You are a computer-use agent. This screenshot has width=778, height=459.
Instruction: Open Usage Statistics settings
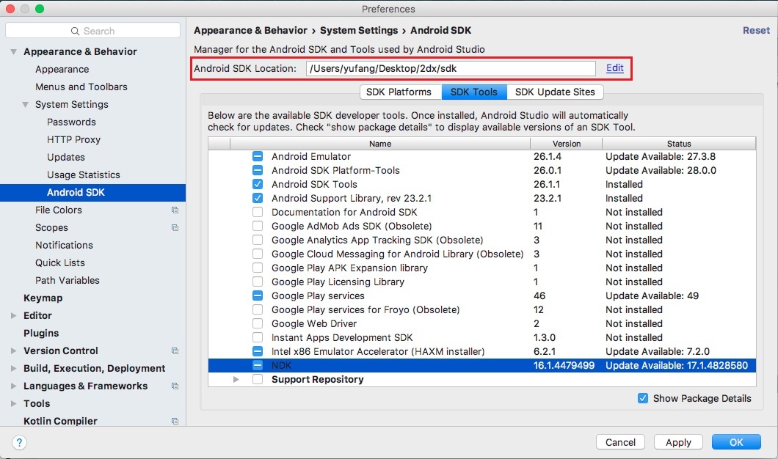tap(84, 175)
